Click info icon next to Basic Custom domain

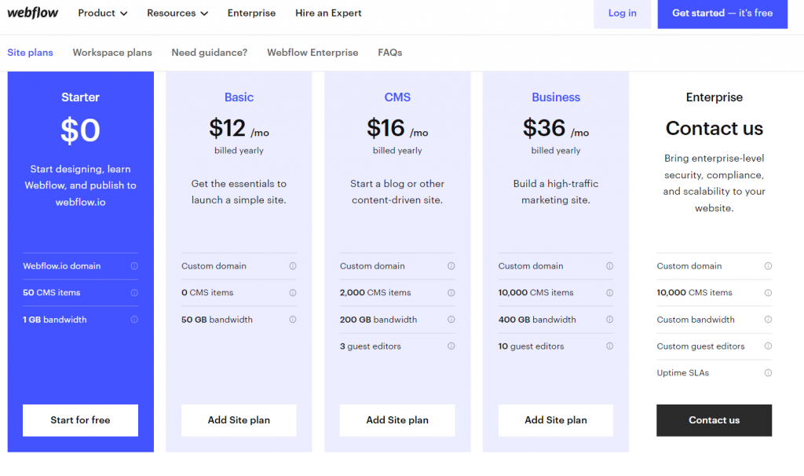[293, 266]
